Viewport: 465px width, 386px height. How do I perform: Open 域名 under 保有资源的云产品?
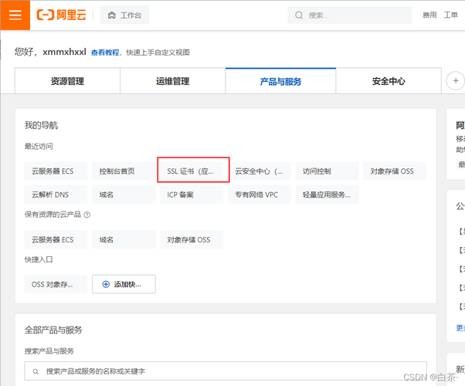click(124, 239)
